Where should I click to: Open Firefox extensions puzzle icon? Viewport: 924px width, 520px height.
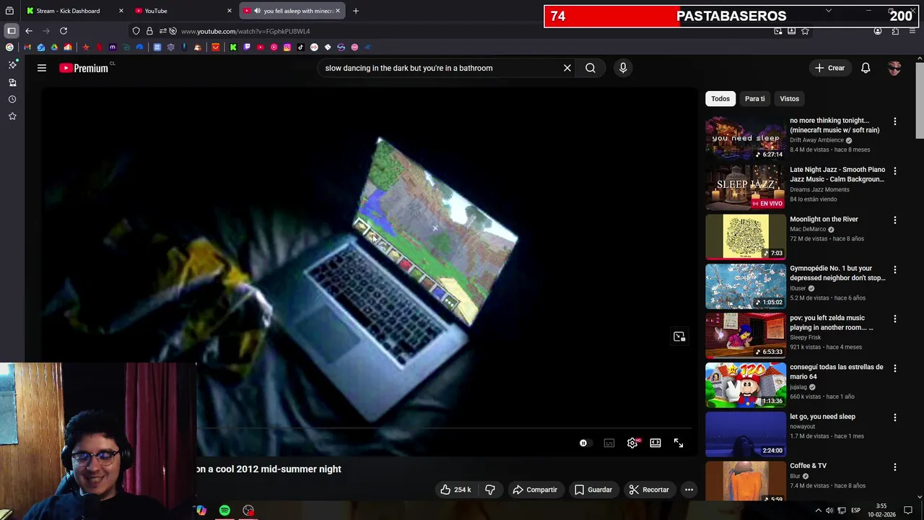pos(895,31)
